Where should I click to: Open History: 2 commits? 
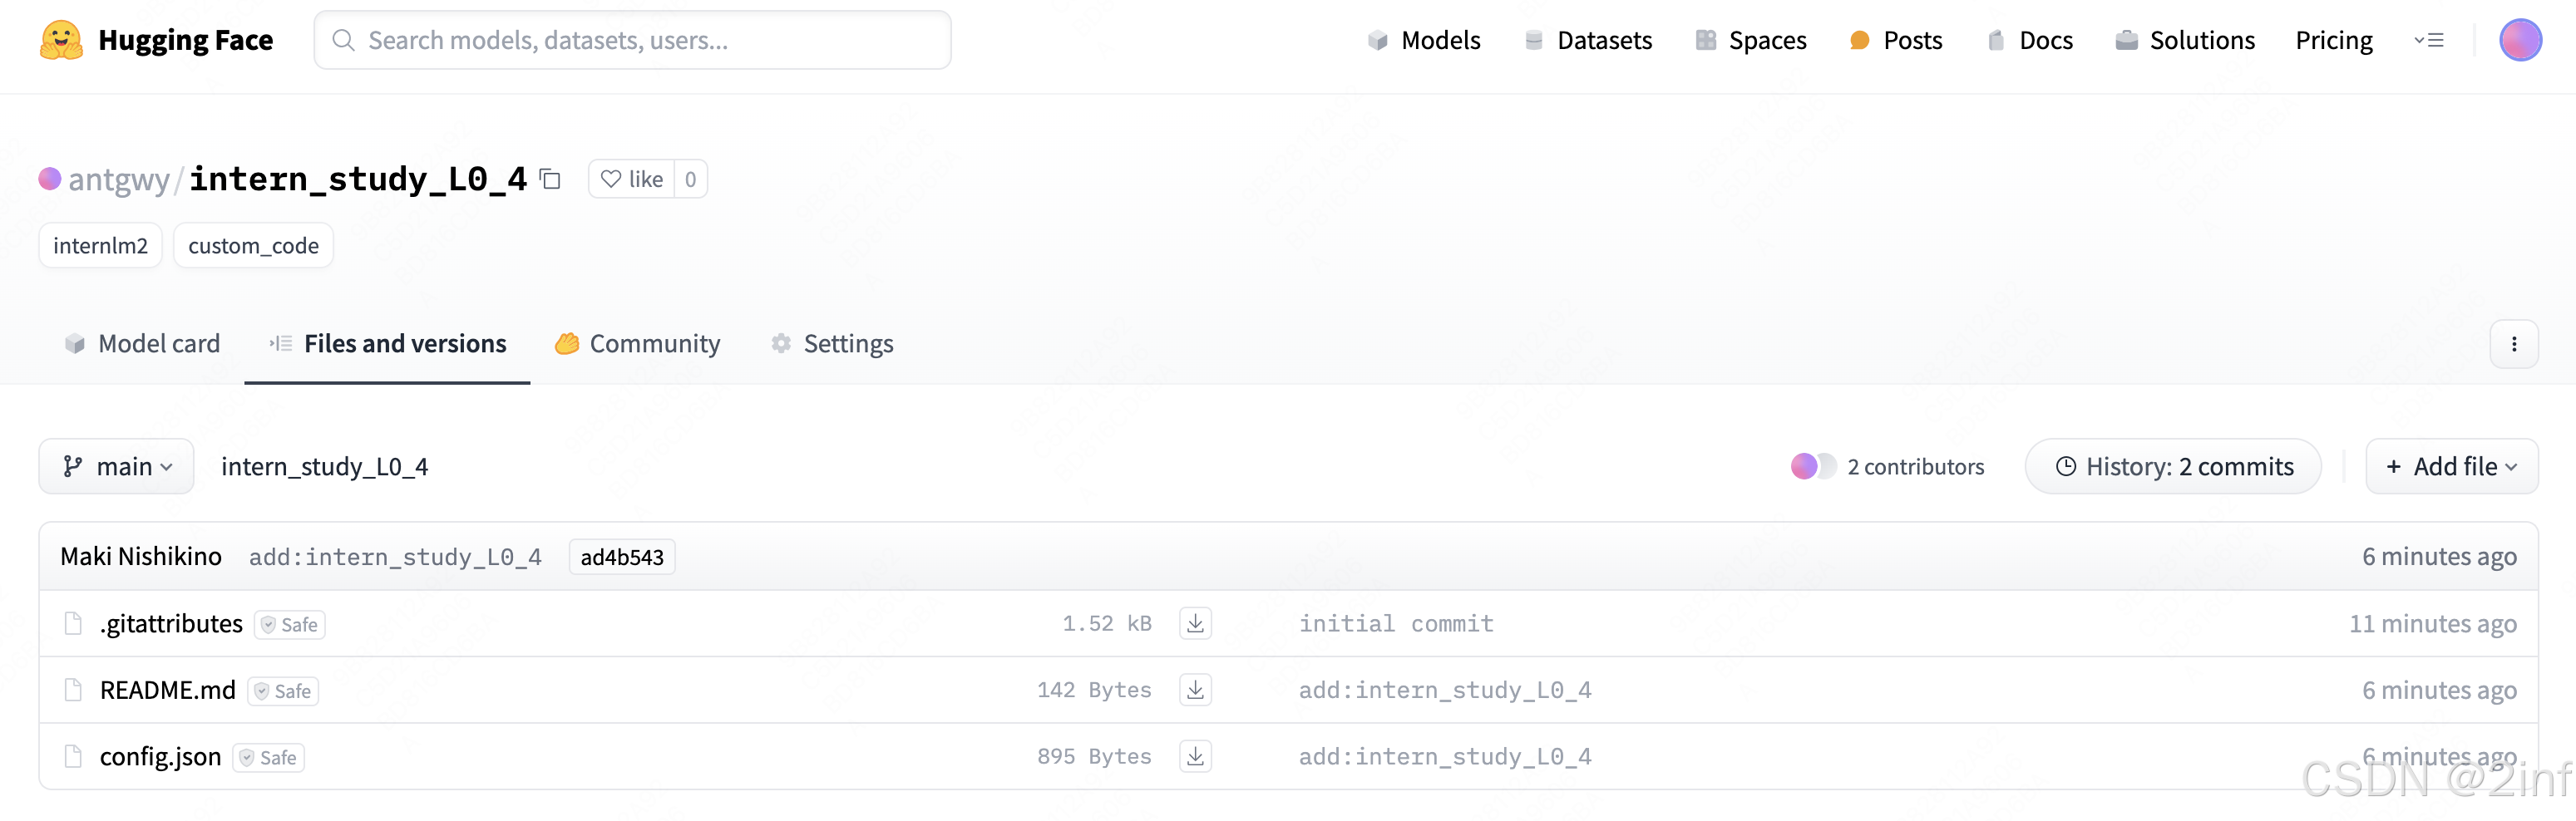(x=2173, y=466)
